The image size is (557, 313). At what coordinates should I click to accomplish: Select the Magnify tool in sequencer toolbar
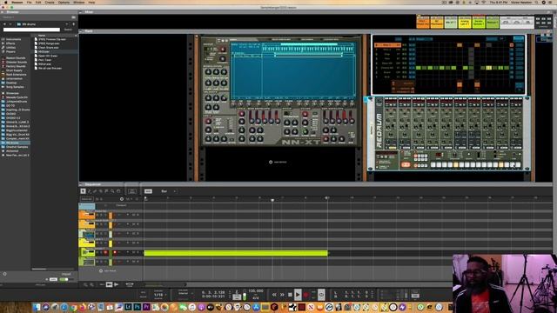point(112,191)
